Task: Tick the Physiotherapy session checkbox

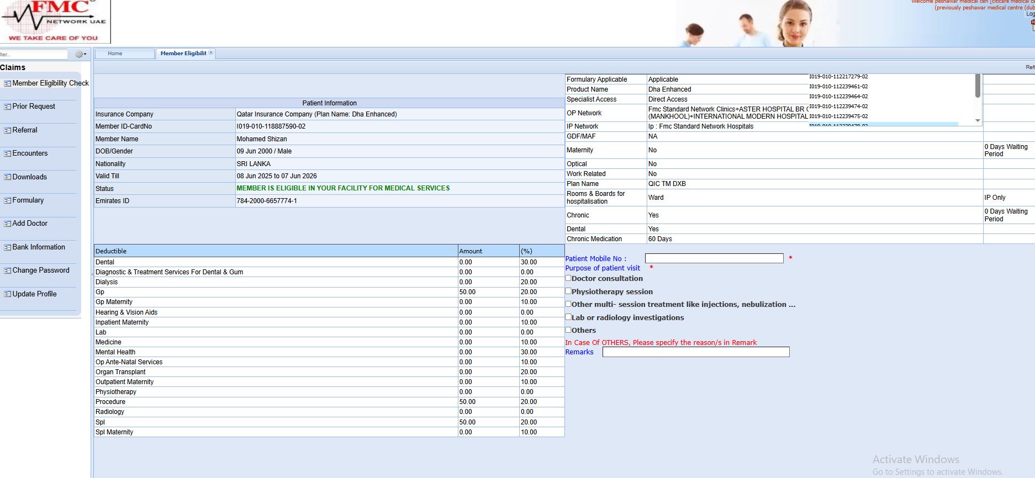Action: pyautogui.click(x=568, y=291)
